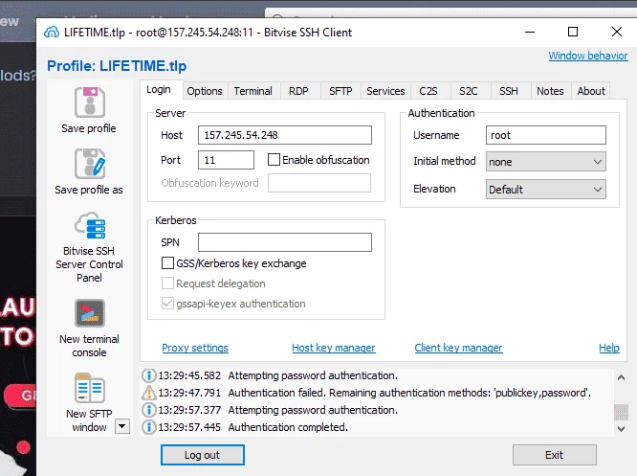637x476 pixels.
Task: Click the 'Authentication failed' log message
Action: (409, 393)
